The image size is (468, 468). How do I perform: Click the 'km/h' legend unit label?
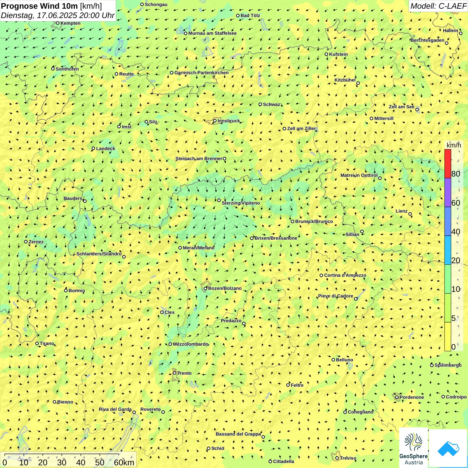pyautogui.click(x=454, y=145)
